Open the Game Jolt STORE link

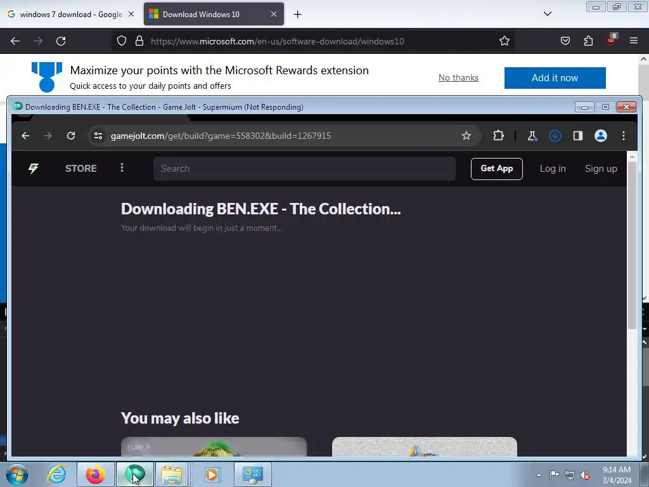pyautogui.click(x=81, y=169)
